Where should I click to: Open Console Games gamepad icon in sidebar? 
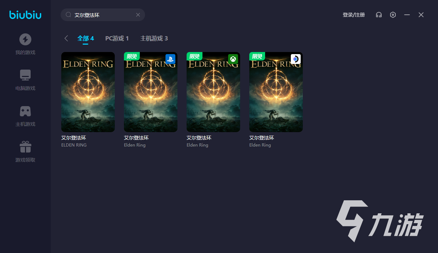click(25, 111)
